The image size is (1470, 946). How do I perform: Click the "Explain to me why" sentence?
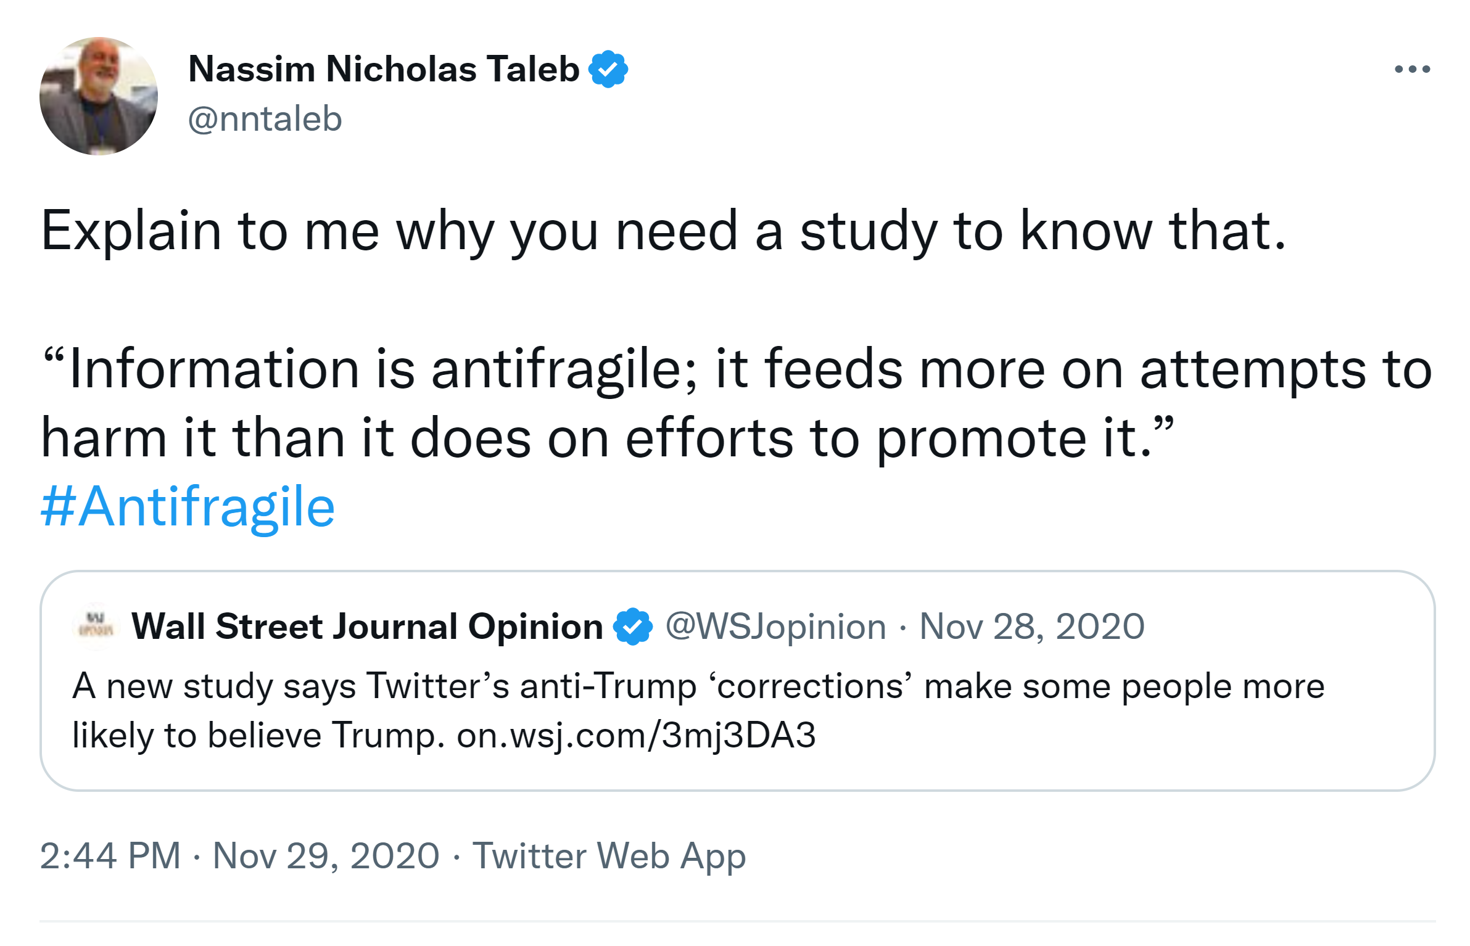tap(663, 231)
